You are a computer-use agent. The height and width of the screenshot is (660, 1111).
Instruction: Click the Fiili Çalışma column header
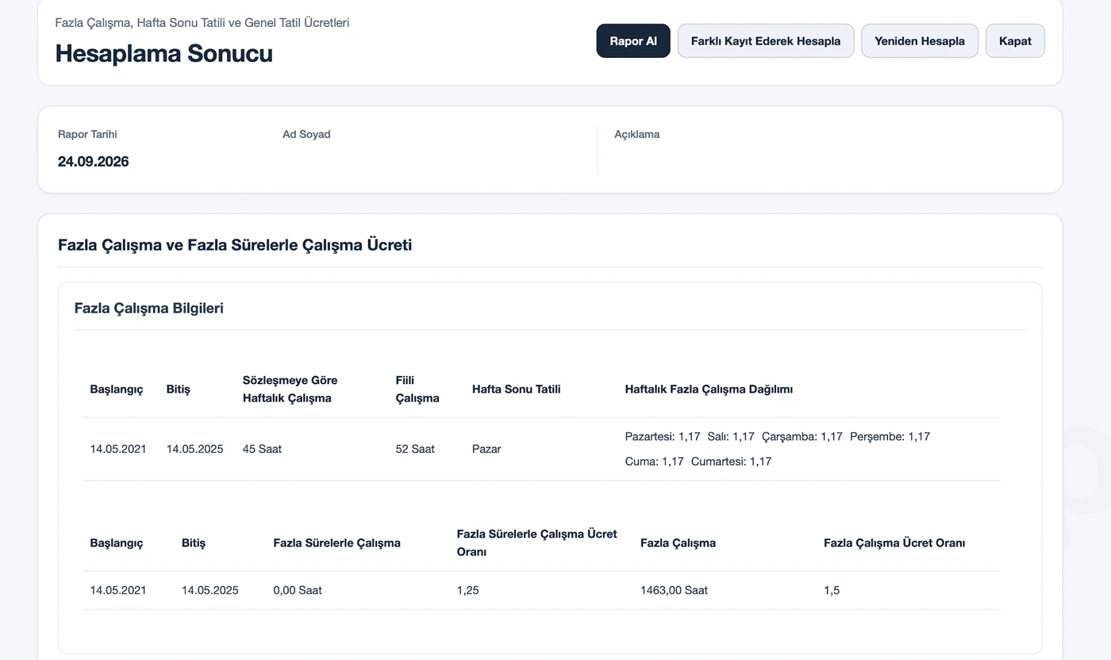click(417, 389)
